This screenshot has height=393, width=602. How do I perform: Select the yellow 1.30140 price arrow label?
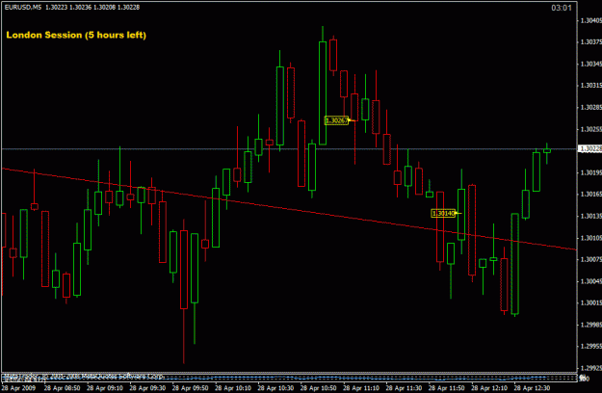(x=443, y=213)
